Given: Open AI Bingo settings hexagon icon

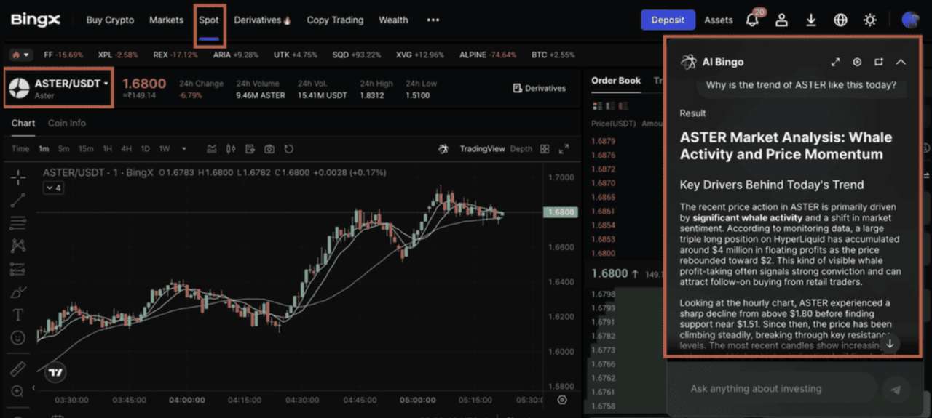Looking at the screenshot, I should 857,63.
